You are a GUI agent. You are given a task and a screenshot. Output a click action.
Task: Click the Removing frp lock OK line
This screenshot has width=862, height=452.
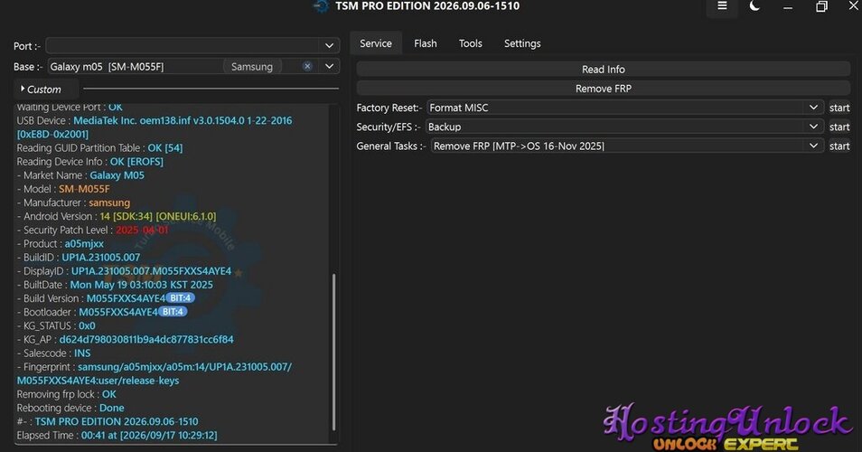(67, 394)
